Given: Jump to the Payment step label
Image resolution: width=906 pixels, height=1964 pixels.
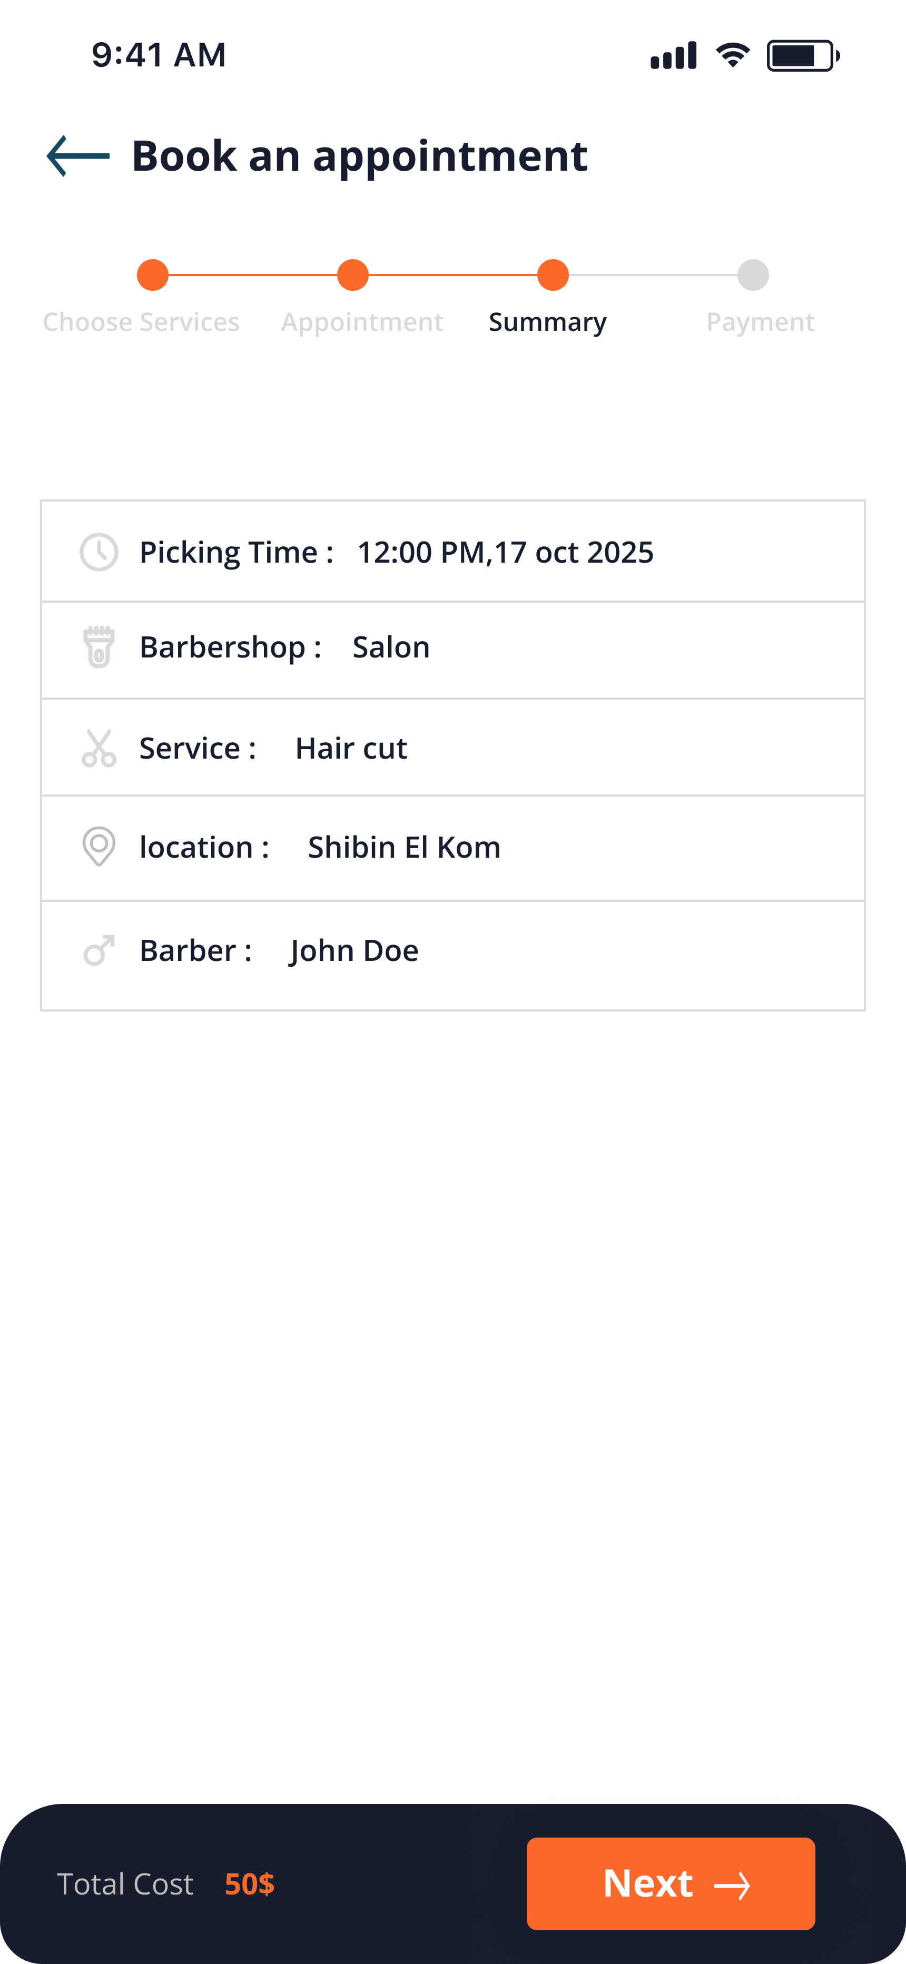Looking at the screenshot, I should tap(760, 322).
